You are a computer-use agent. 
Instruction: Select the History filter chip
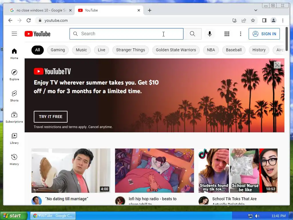(259, 50)
